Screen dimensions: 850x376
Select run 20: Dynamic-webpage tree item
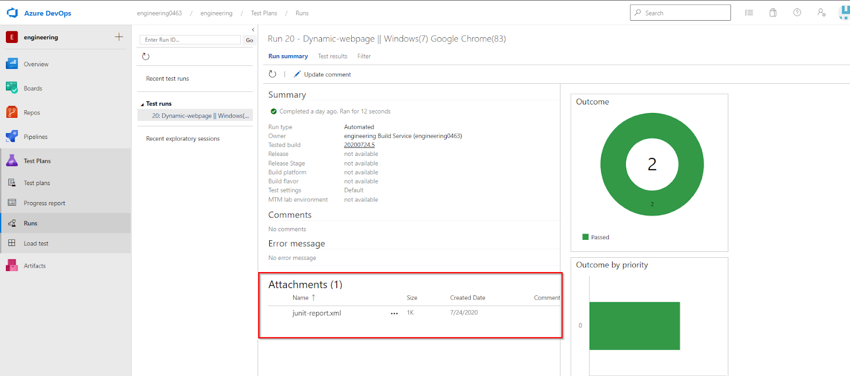coord(195,116)
